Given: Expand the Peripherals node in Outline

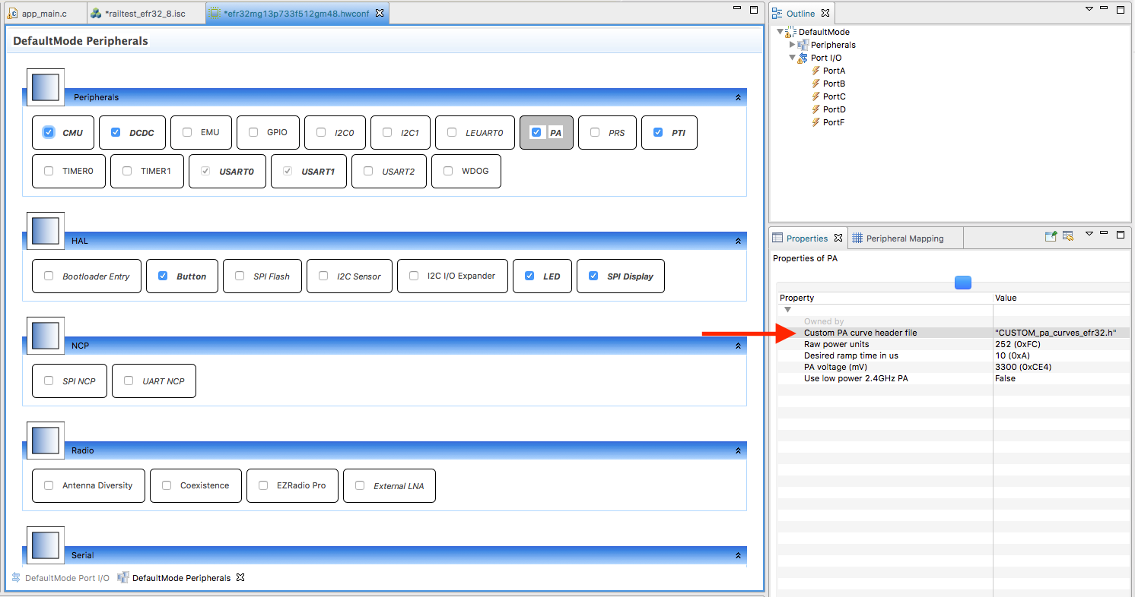Looking at the screenshot, I should click(x=792, y=45).
